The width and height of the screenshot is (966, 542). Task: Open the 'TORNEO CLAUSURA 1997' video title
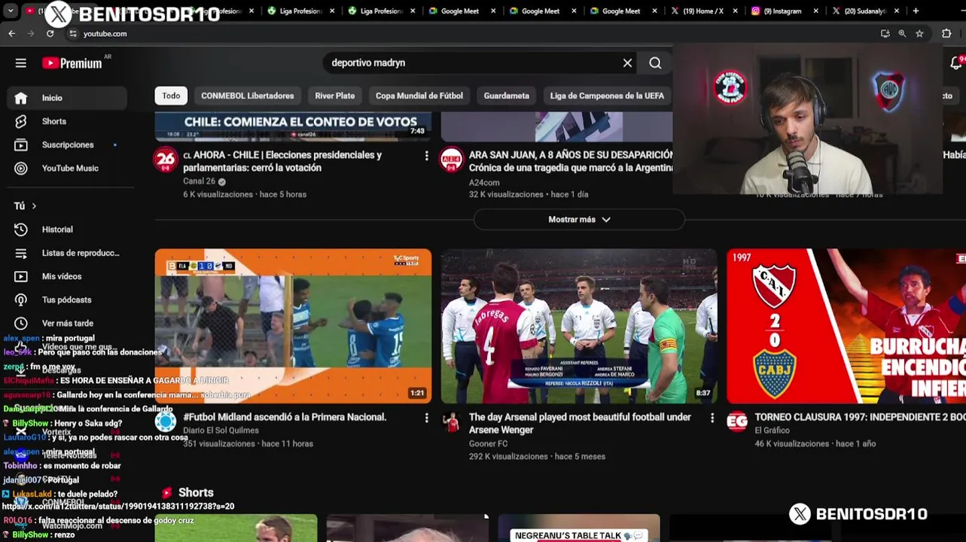[860, 417]
